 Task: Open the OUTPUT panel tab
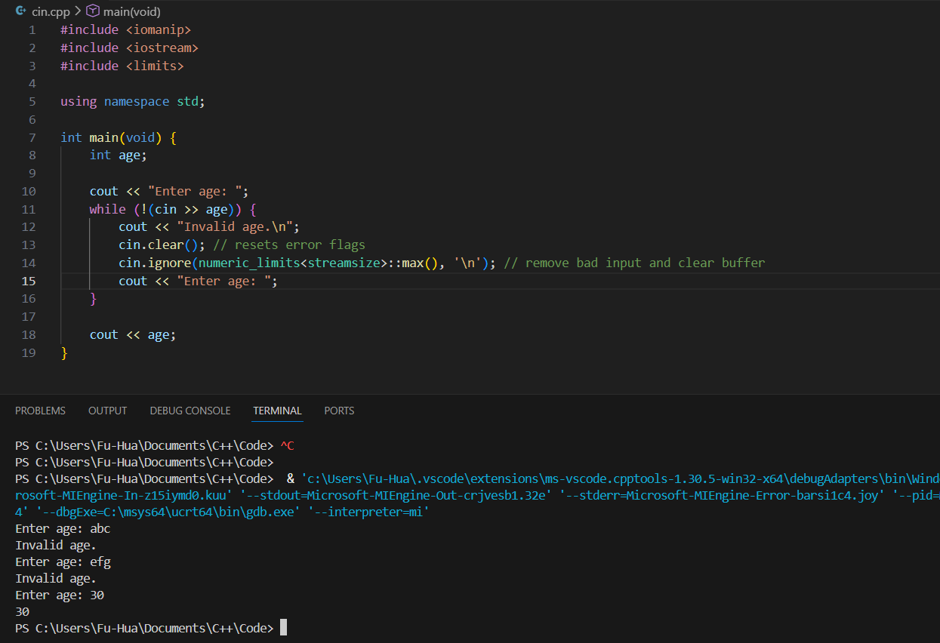[107, 411]
